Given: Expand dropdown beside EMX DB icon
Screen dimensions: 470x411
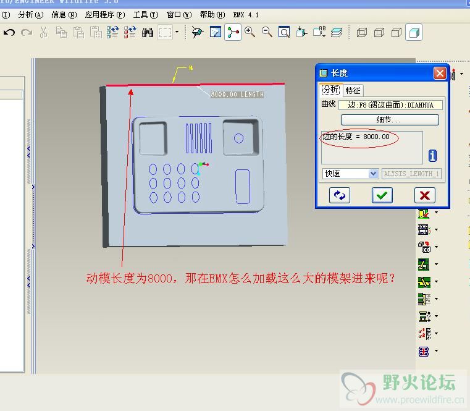Looking at the screenshot, I should 437,247.
